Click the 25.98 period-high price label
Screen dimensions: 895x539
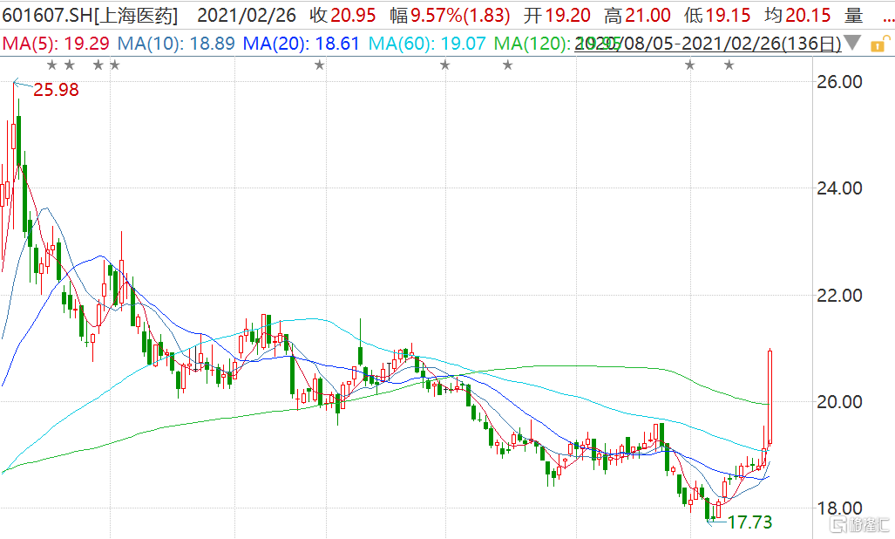tap(56, 90)
